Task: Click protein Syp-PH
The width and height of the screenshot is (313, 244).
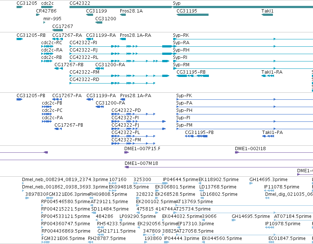Action: click(184, 110)
